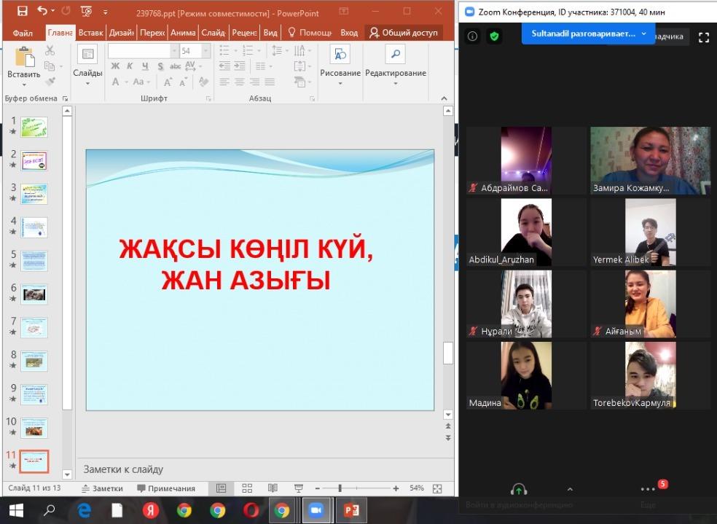
Task: Click the Undo arrow icon
Action: 42,12
